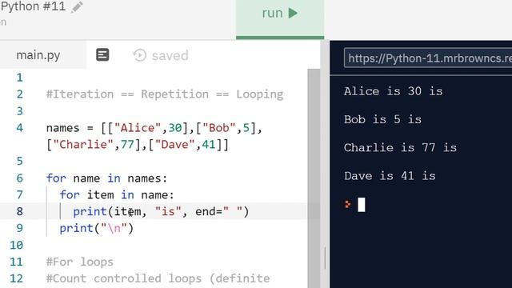Image resolution: width=512 pixels, height=288 pixels.
Task: Edit the Python #11 title with the pencil icon
Action: coord(77,7)
